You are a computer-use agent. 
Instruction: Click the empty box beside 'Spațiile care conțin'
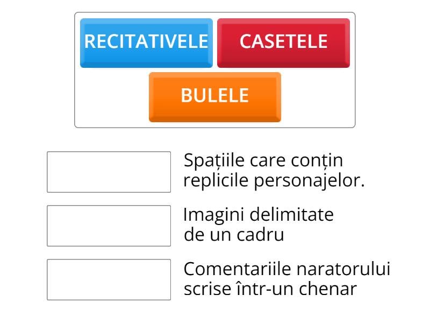point(109,172)
